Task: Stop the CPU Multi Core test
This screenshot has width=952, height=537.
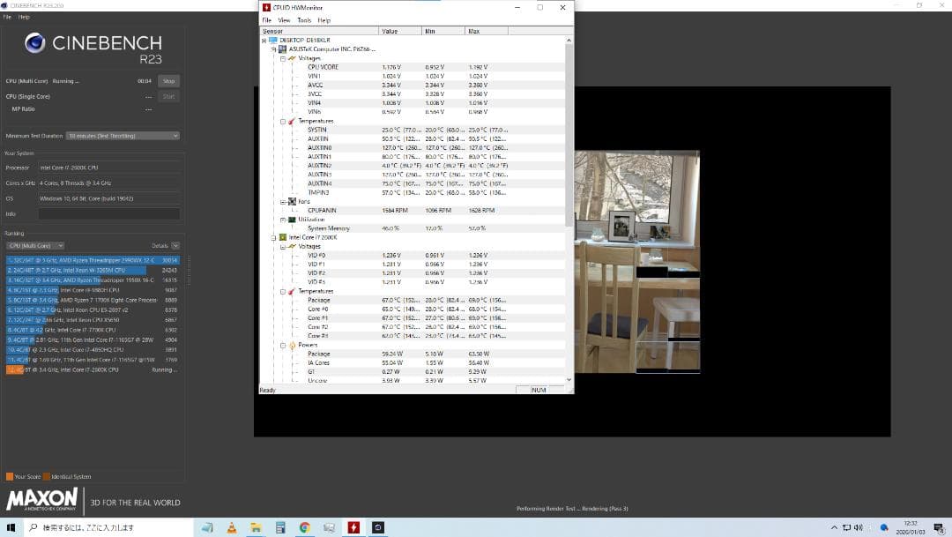Action: [168, 81]
